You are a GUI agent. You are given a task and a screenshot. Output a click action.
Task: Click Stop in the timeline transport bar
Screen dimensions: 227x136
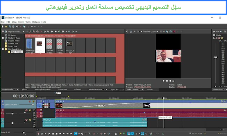click(57, 134)
